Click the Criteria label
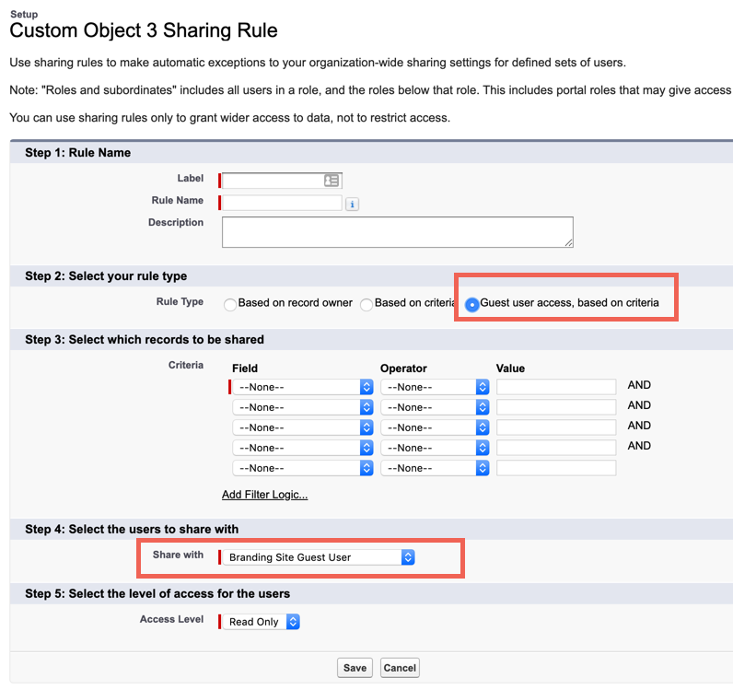733x690 pixels. [186, 365]
